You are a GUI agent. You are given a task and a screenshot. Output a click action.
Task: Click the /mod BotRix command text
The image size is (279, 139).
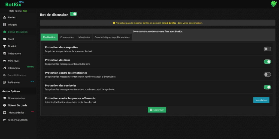coord(169,23)
